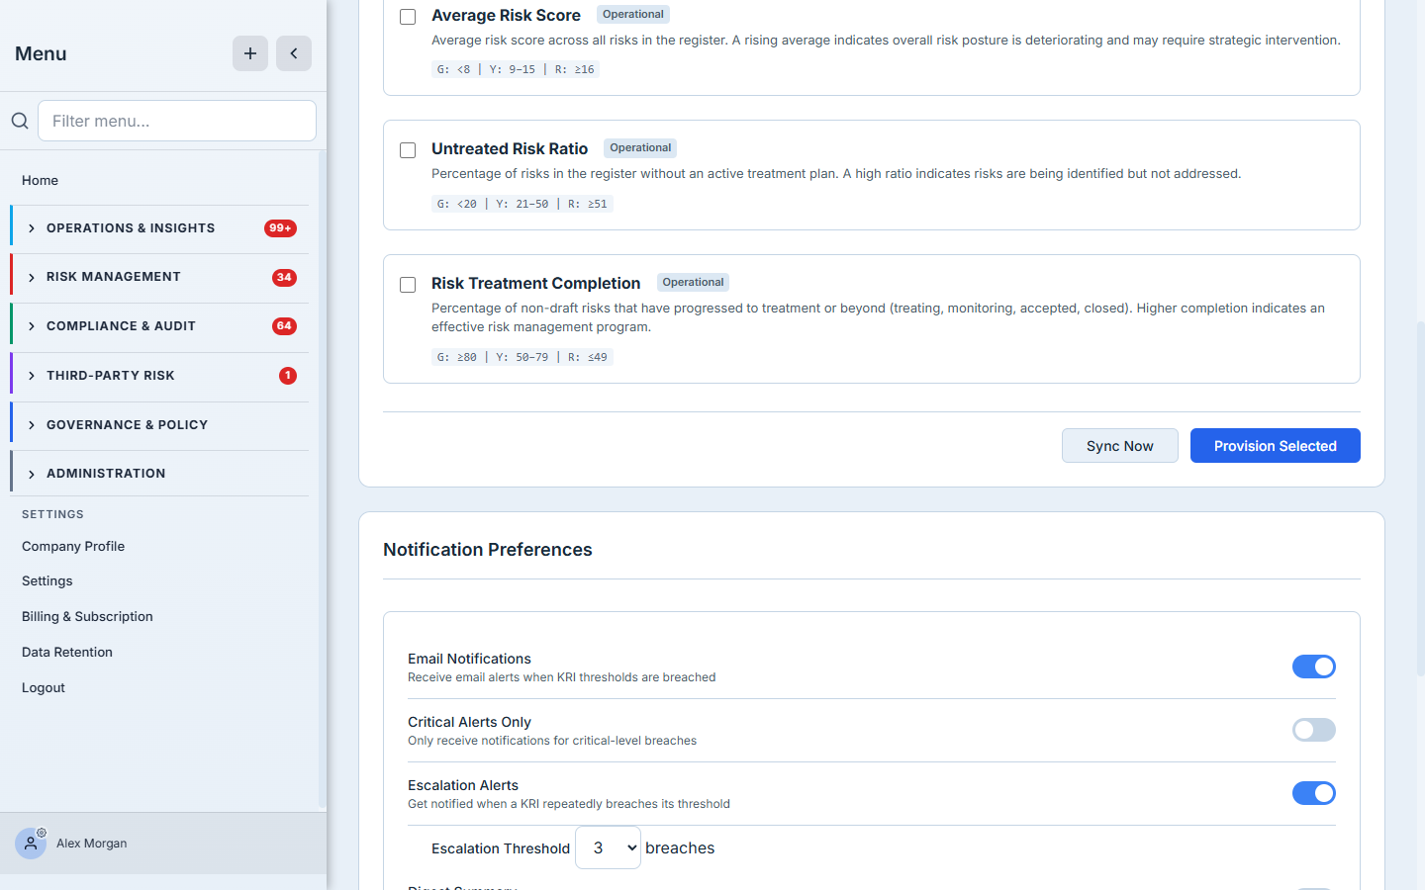1425x890 pixels.
Task: Turn off the Email Notifications toggle
Action: pos(1314,667)
